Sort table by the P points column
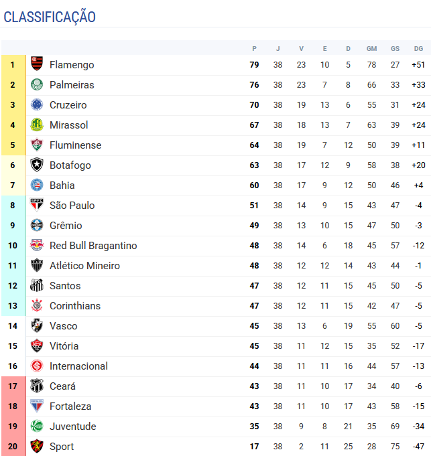Screen dimensions: 431x456 tap(254, 48)
